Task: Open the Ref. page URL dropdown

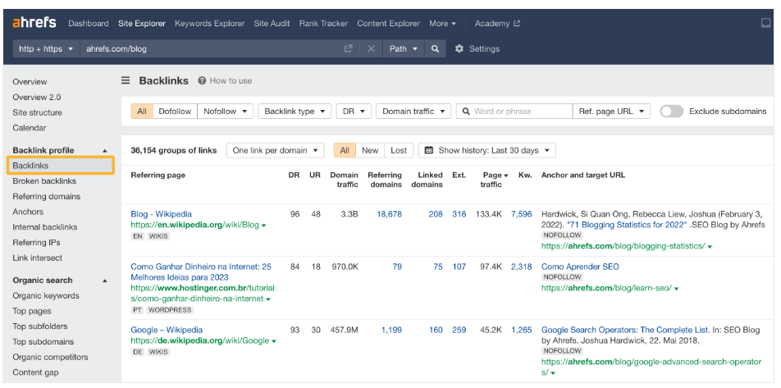Action: click(x=611, y=112)
